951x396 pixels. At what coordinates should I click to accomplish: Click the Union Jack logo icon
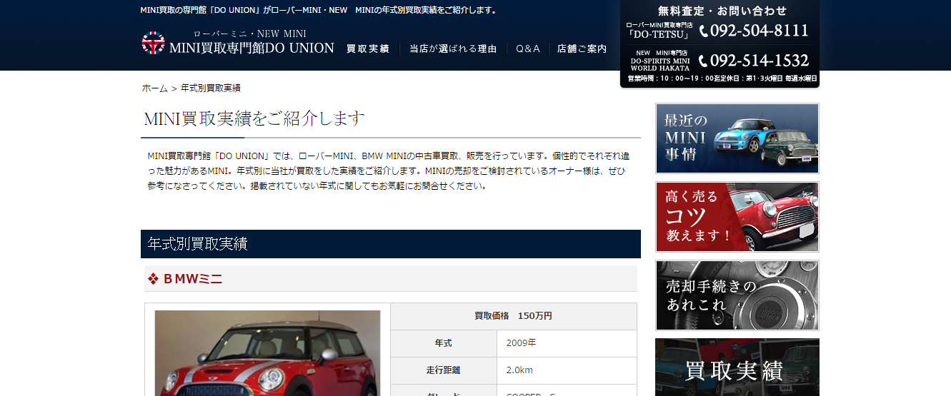[153, 44]
